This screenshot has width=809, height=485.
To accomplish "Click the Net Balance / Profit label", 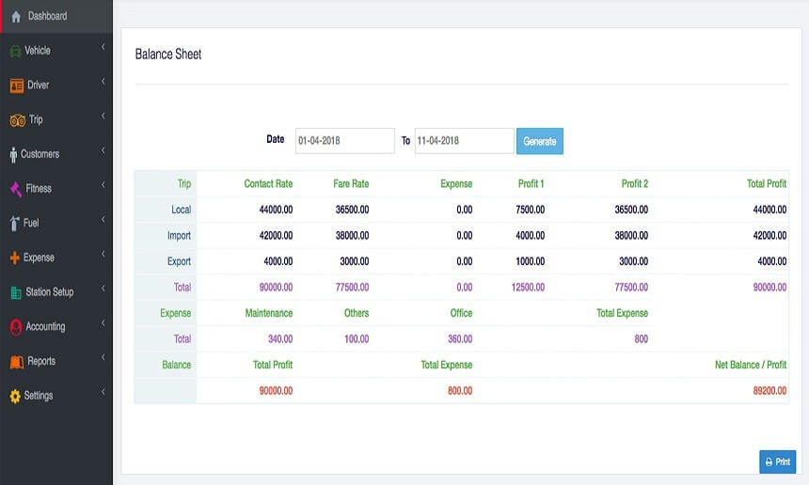I will 751,365.
